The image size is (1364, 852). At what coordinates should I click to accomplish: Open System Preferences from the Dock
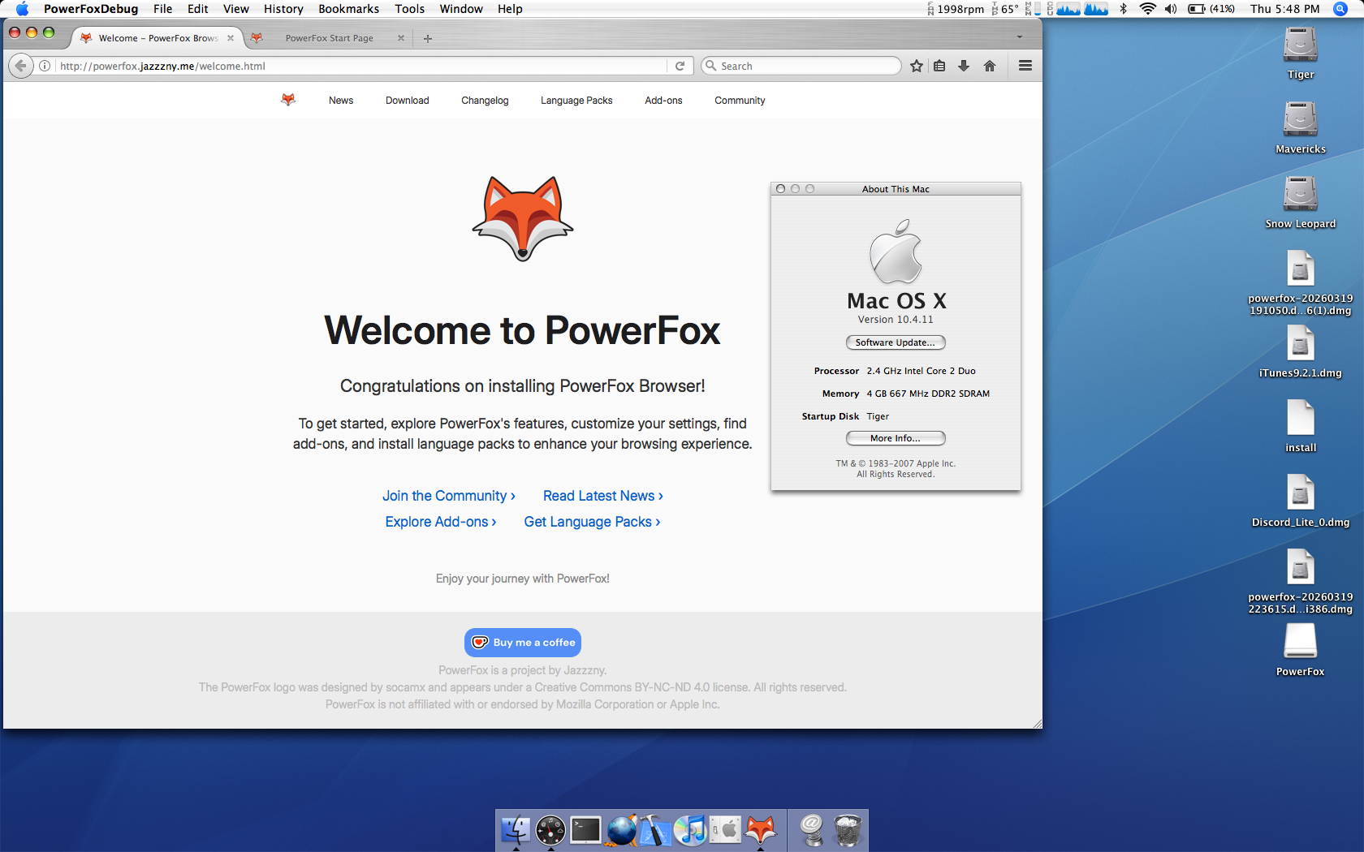coord(726,830)
